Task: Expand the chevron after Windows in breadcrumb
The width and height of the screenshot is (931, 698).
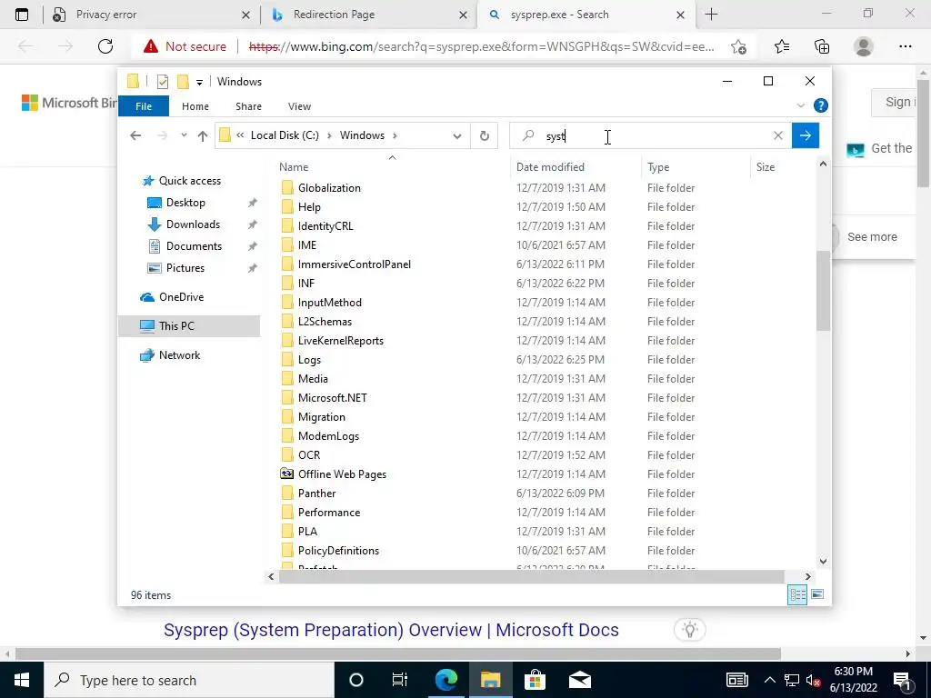Action: [395, 136]
